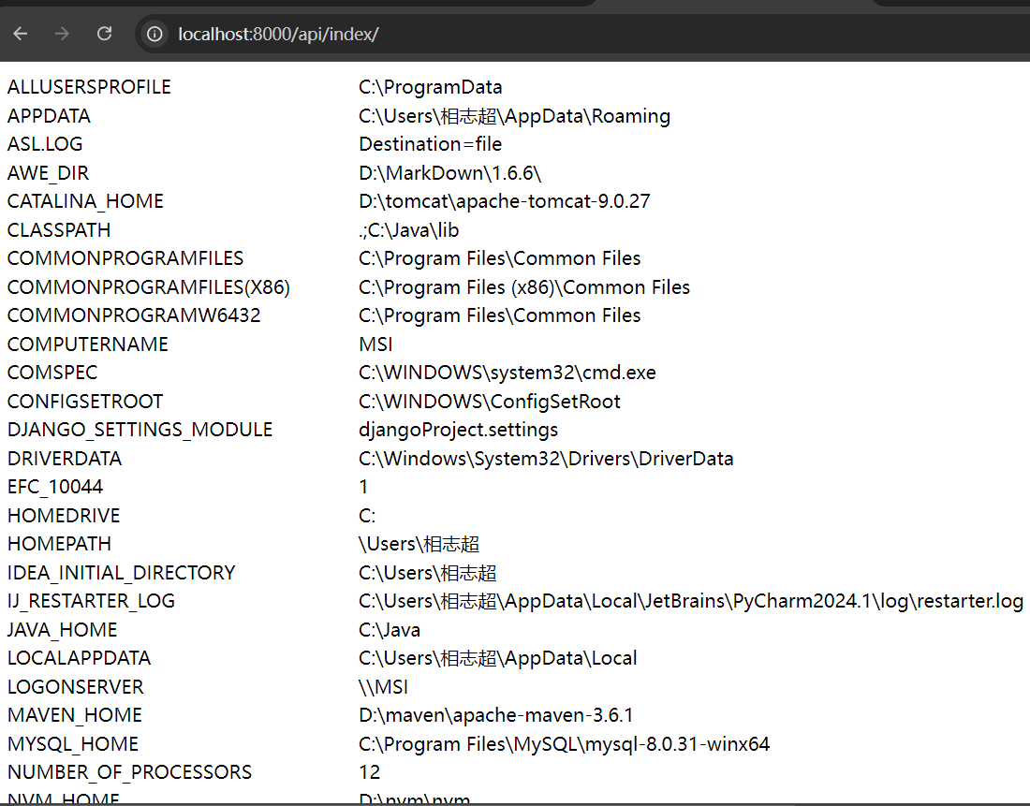The width and height of the screenshot is (1030, 806).
Task: Select the CATALINA_HOME entry text
Action: tap(504, 200)
